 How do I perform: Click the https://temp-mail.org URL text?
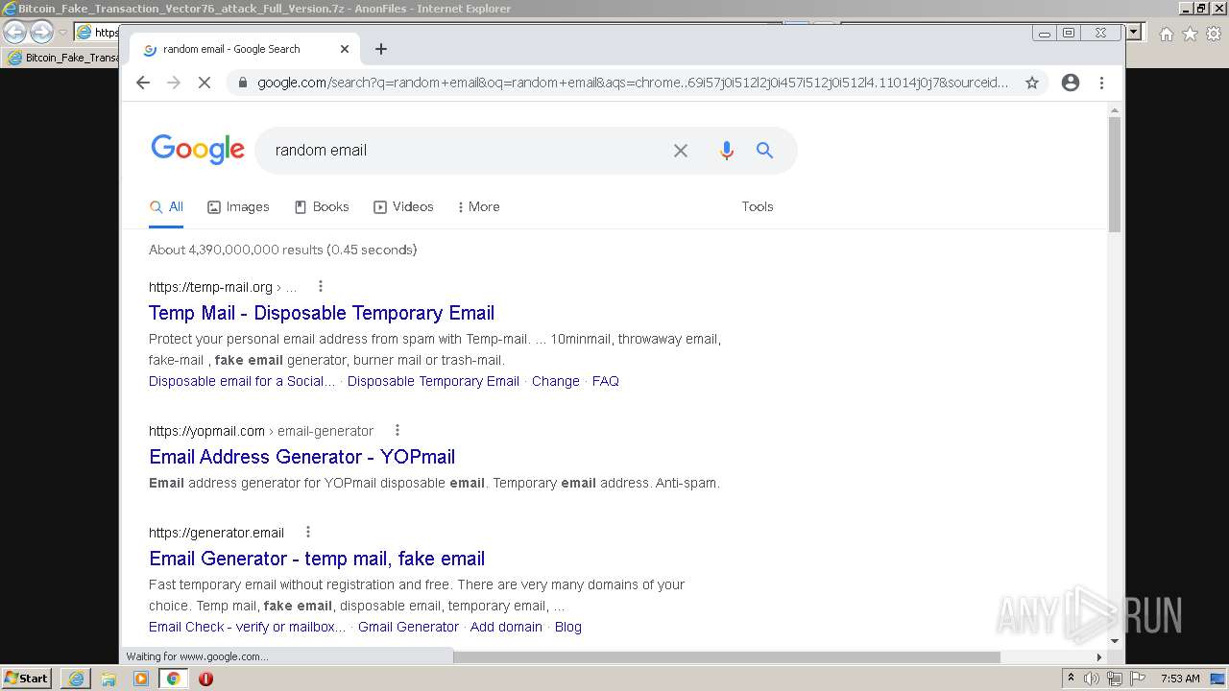coord(211,287)
